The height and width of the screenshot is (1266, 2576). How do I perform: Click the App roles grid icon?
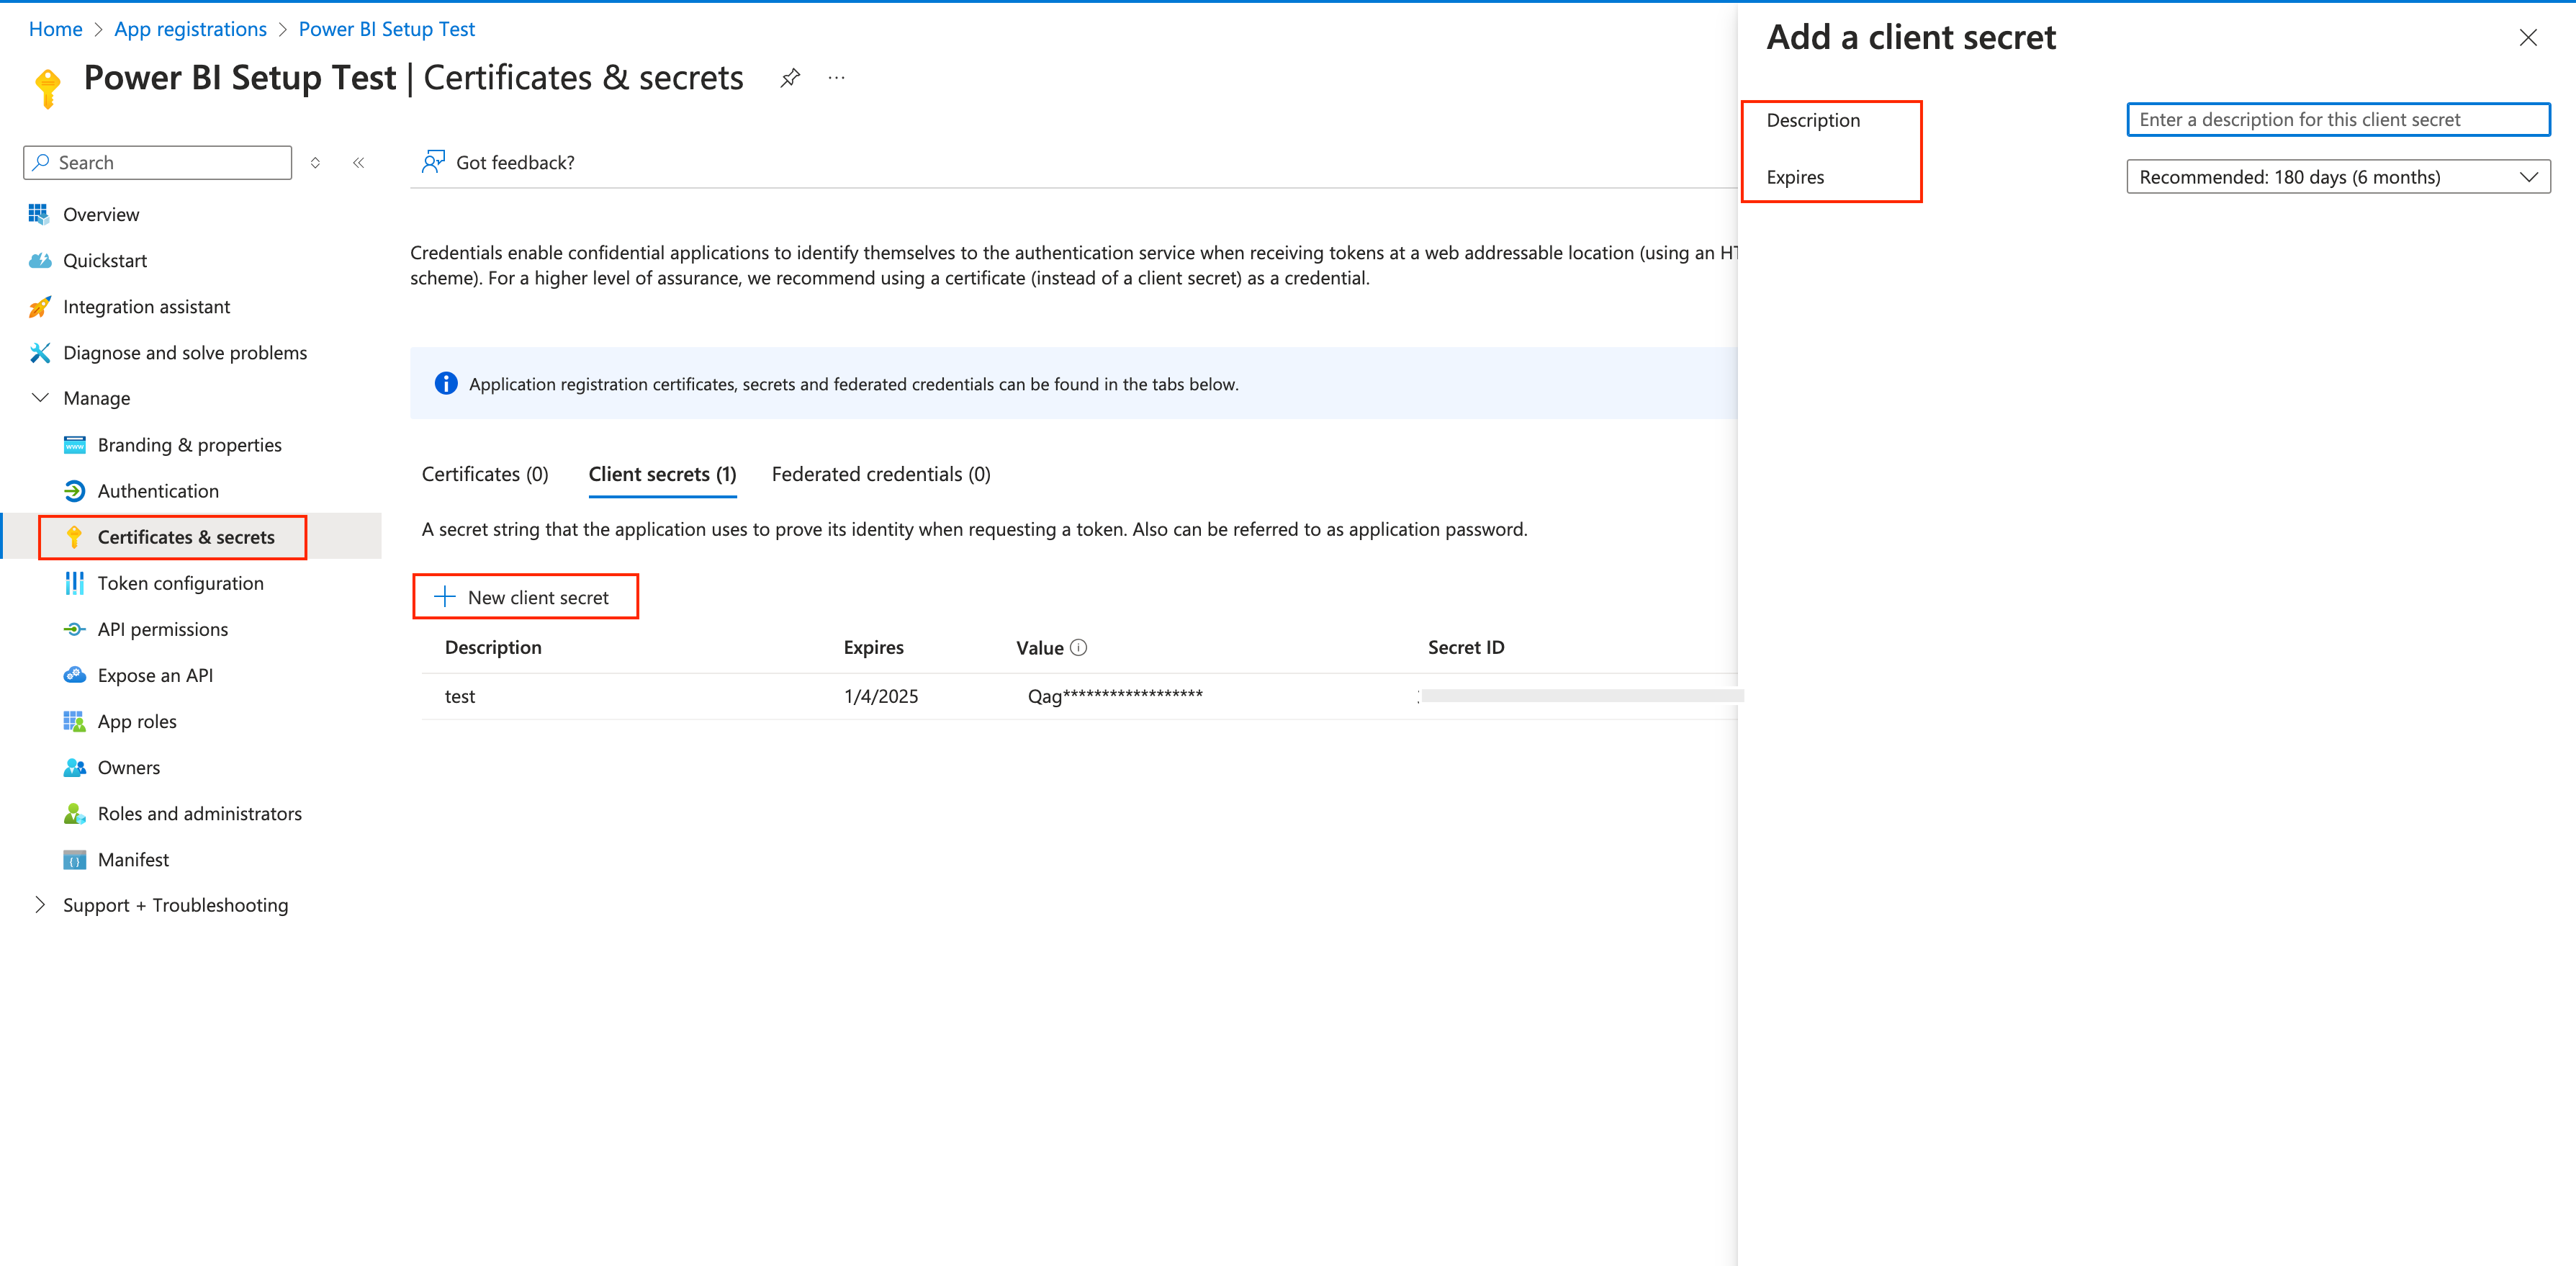74,721
